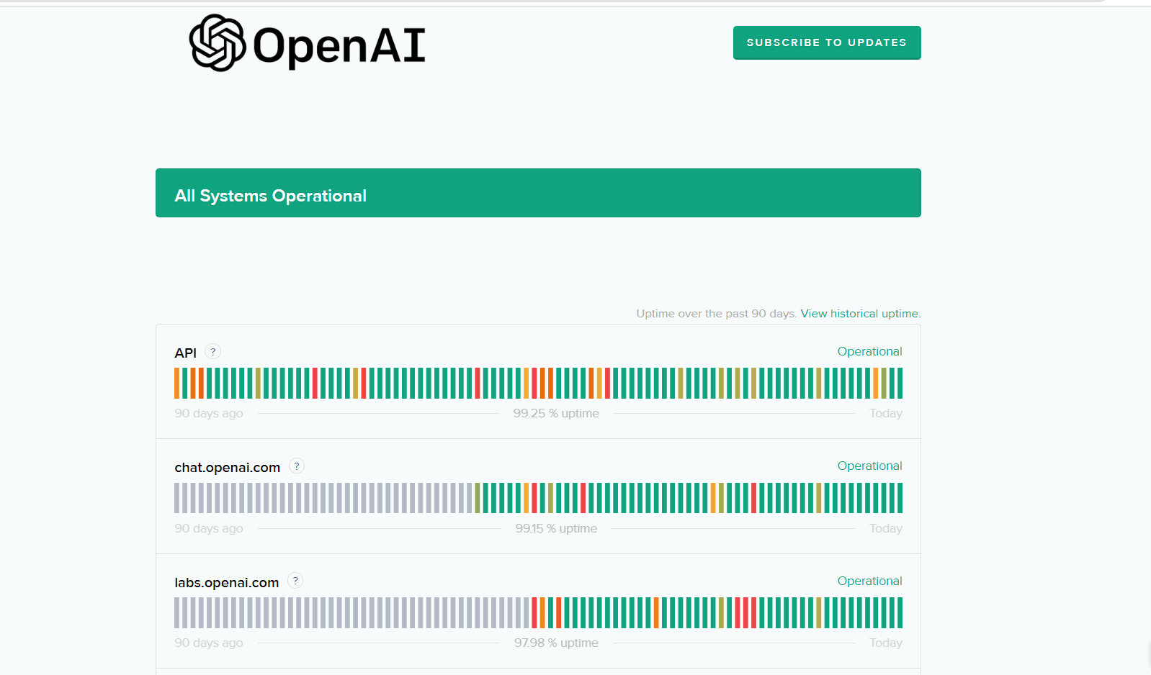Click chat.openai.com Operational status text

869,466
